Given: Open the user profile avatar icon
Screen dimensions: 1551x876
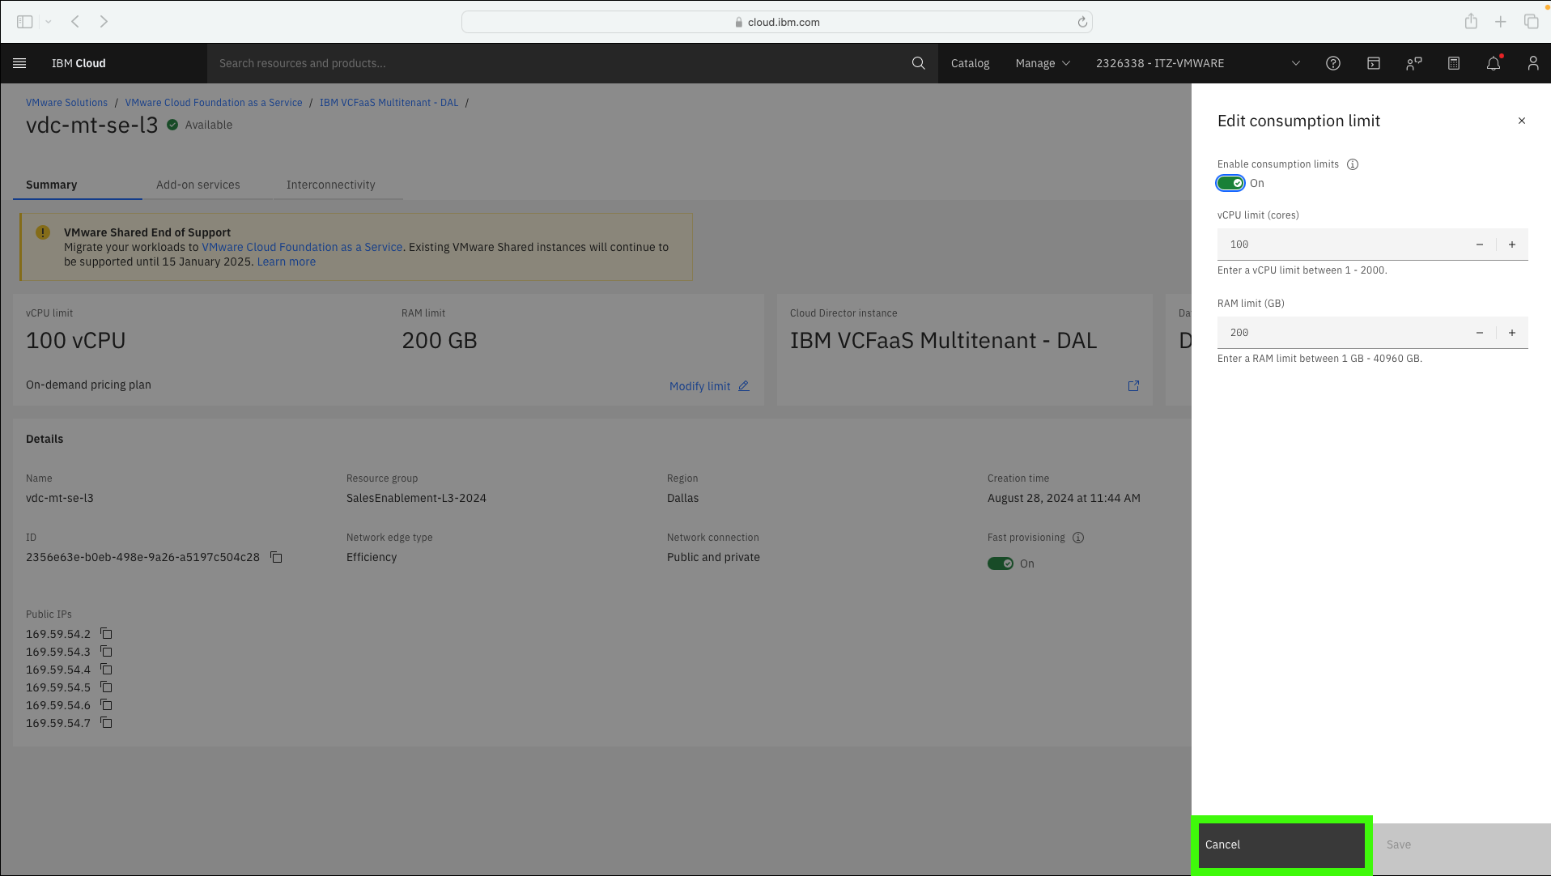Looking at the screenshot, I should click(1533, 63).
